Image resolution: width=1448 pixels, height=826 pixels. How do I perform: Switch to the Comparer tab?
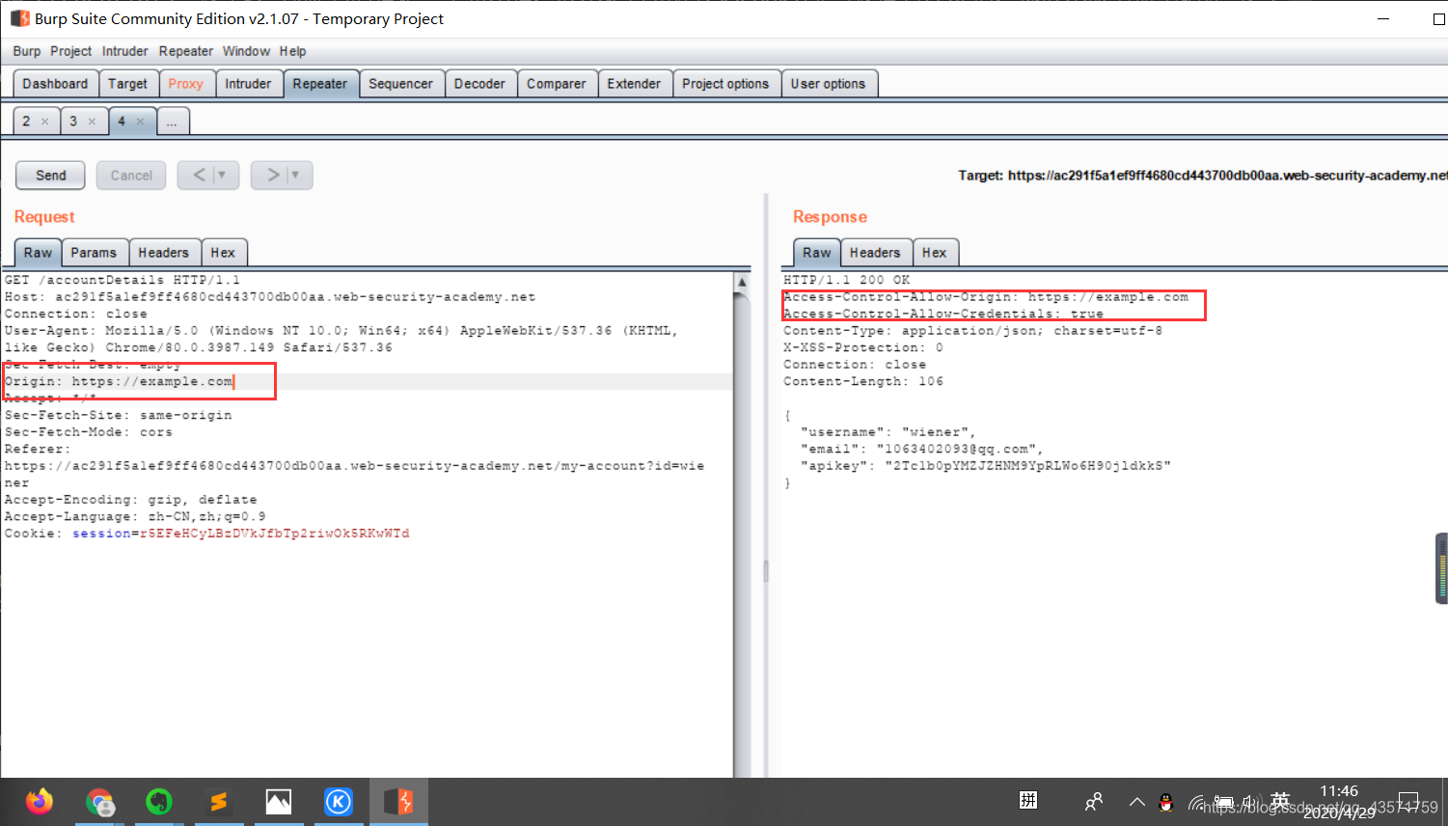[556, 84]
